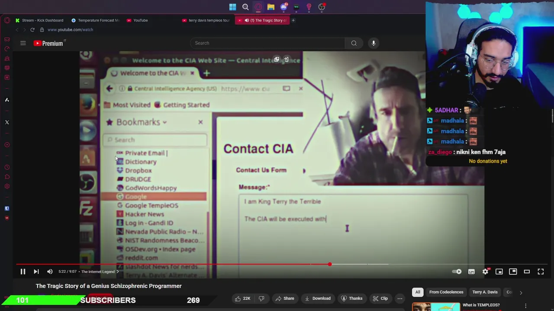Click the Clip button
This screenshot has height=311, width=554.
coord(380,298)
